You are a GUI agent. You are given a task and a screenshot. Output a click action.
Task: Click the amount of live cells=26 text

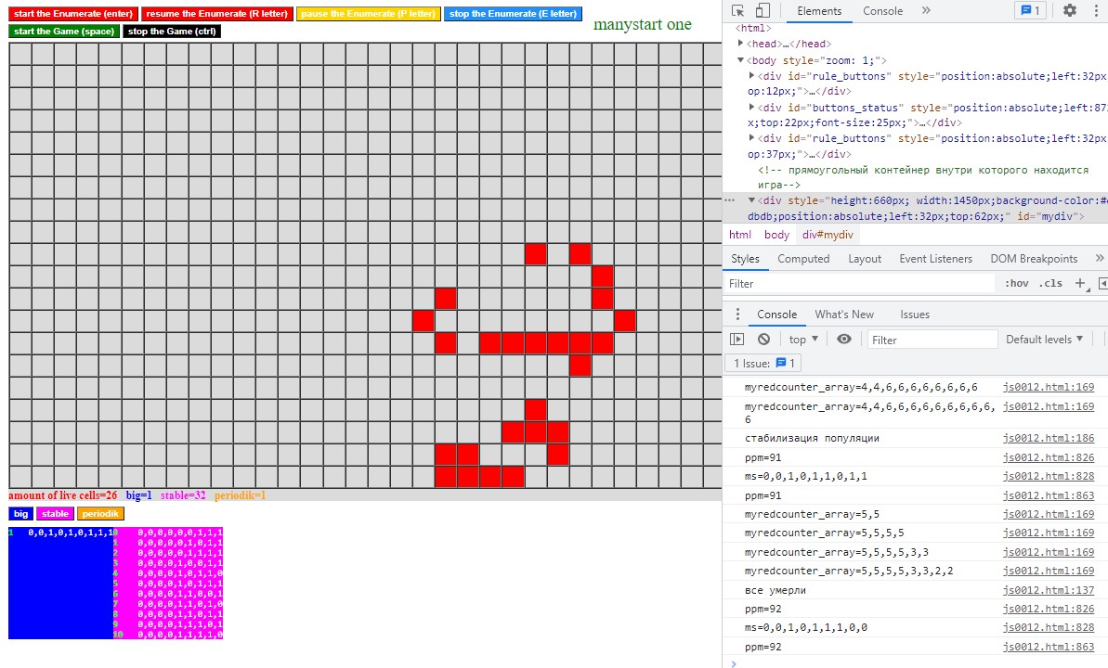click(x=63, y=495)
